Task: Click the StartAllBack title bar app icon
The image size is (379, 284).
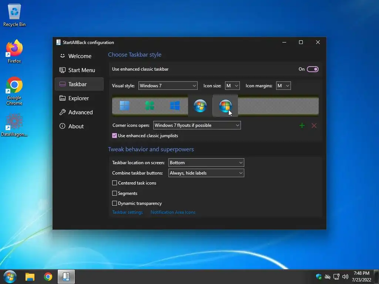Action: [x=58, y=42]
